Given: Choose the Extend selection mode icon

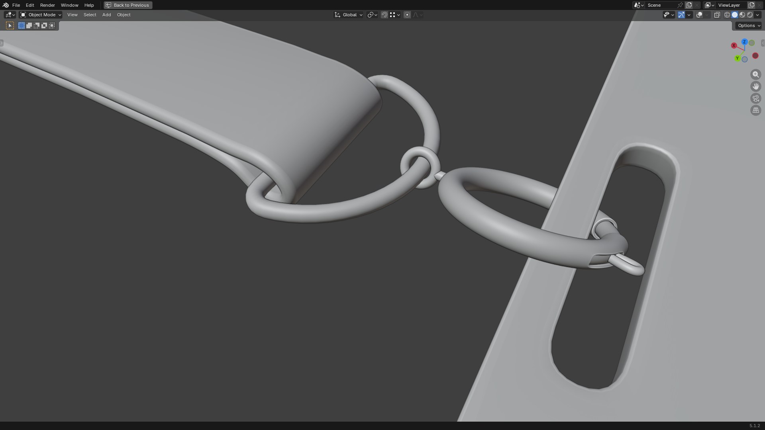Looking at the screenshot, I should point(29,25).
